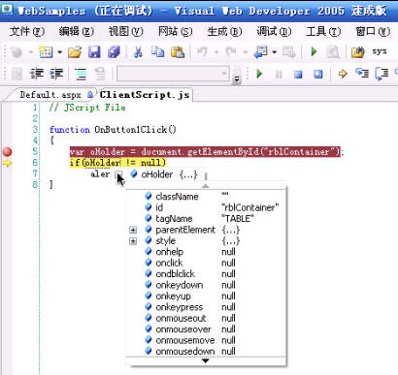This screenshot has height=375, width=398.
Task: Open the 工具(T) menu
Action: pos(323,31)
